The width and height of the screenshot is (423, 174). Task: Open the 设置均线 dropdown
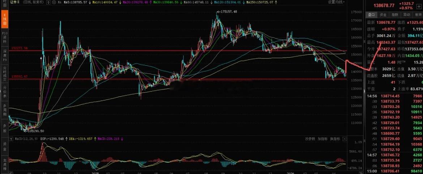pos(336,2)
